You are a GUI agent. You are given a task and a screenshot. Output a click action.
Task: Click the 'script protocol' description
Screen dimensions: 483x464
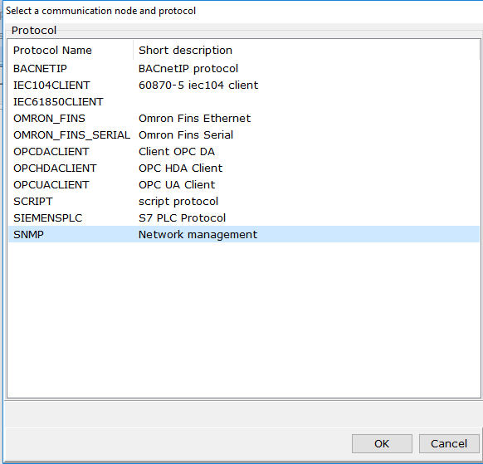tap(178, 202)
